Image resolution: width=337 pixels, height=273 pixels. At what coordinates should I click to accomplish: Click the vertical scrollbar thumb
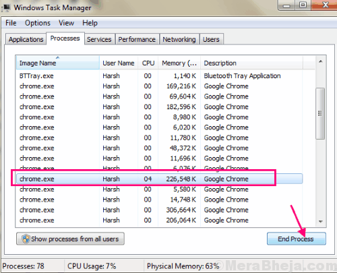[x=320, y=113]
